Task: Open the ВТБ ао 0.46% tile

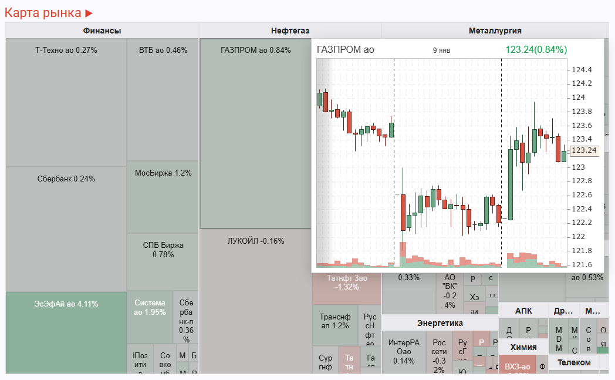Action: tap(163, 99)
